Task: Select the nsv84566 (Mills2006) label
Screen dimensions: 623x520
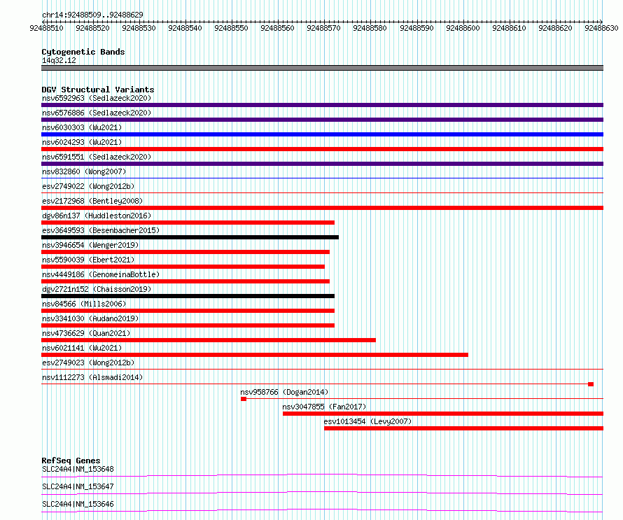Action: click(84, 304)
